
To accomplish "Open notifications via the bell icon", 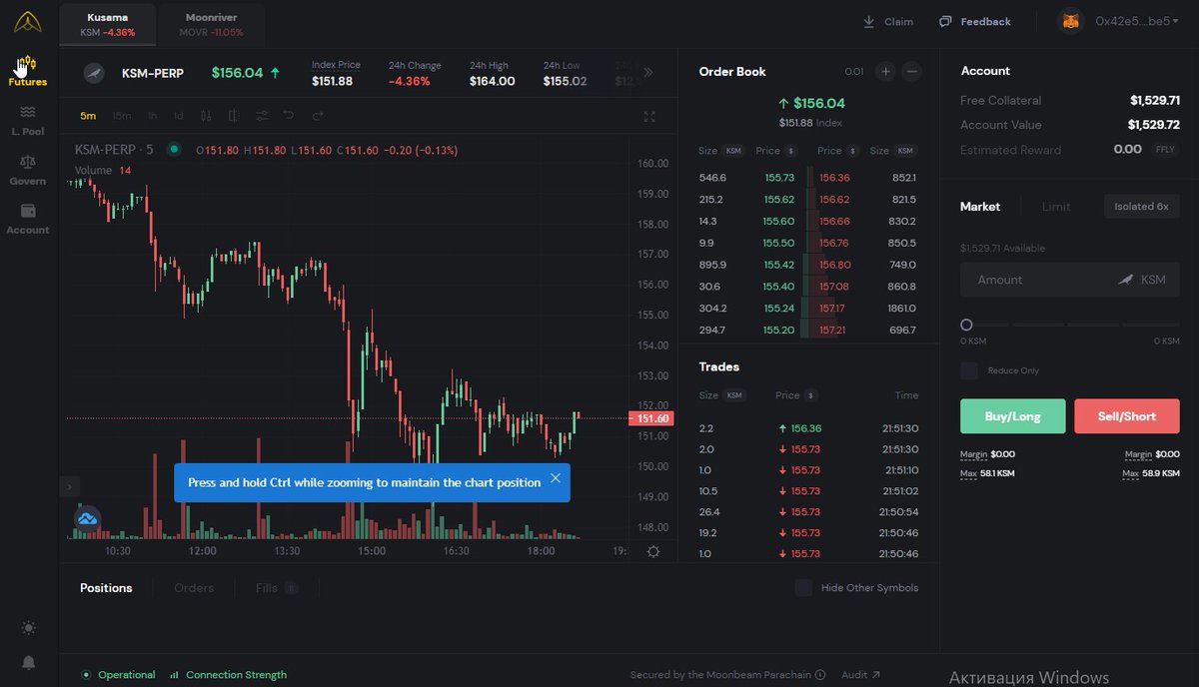I will pos(28,663).
